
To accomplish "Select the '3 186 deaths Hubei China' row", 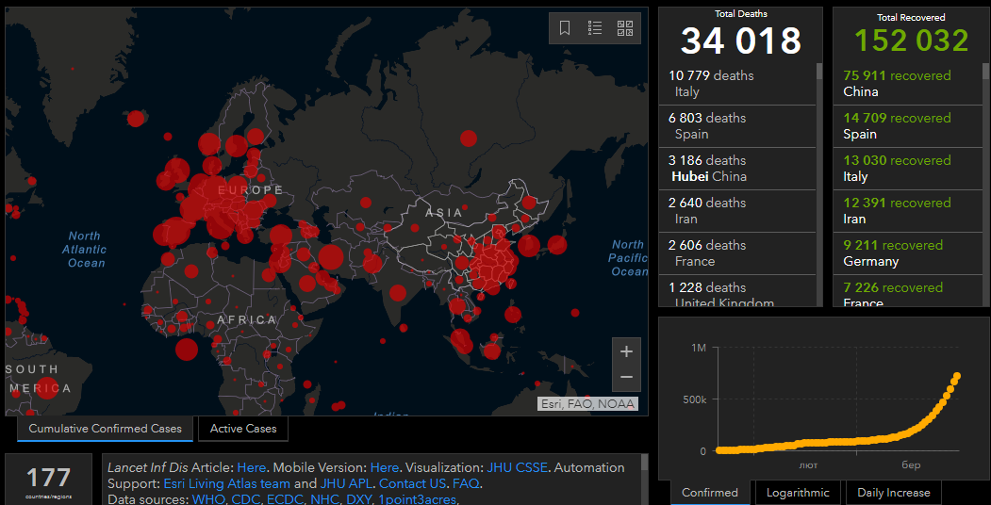I will tap(737, 168).
